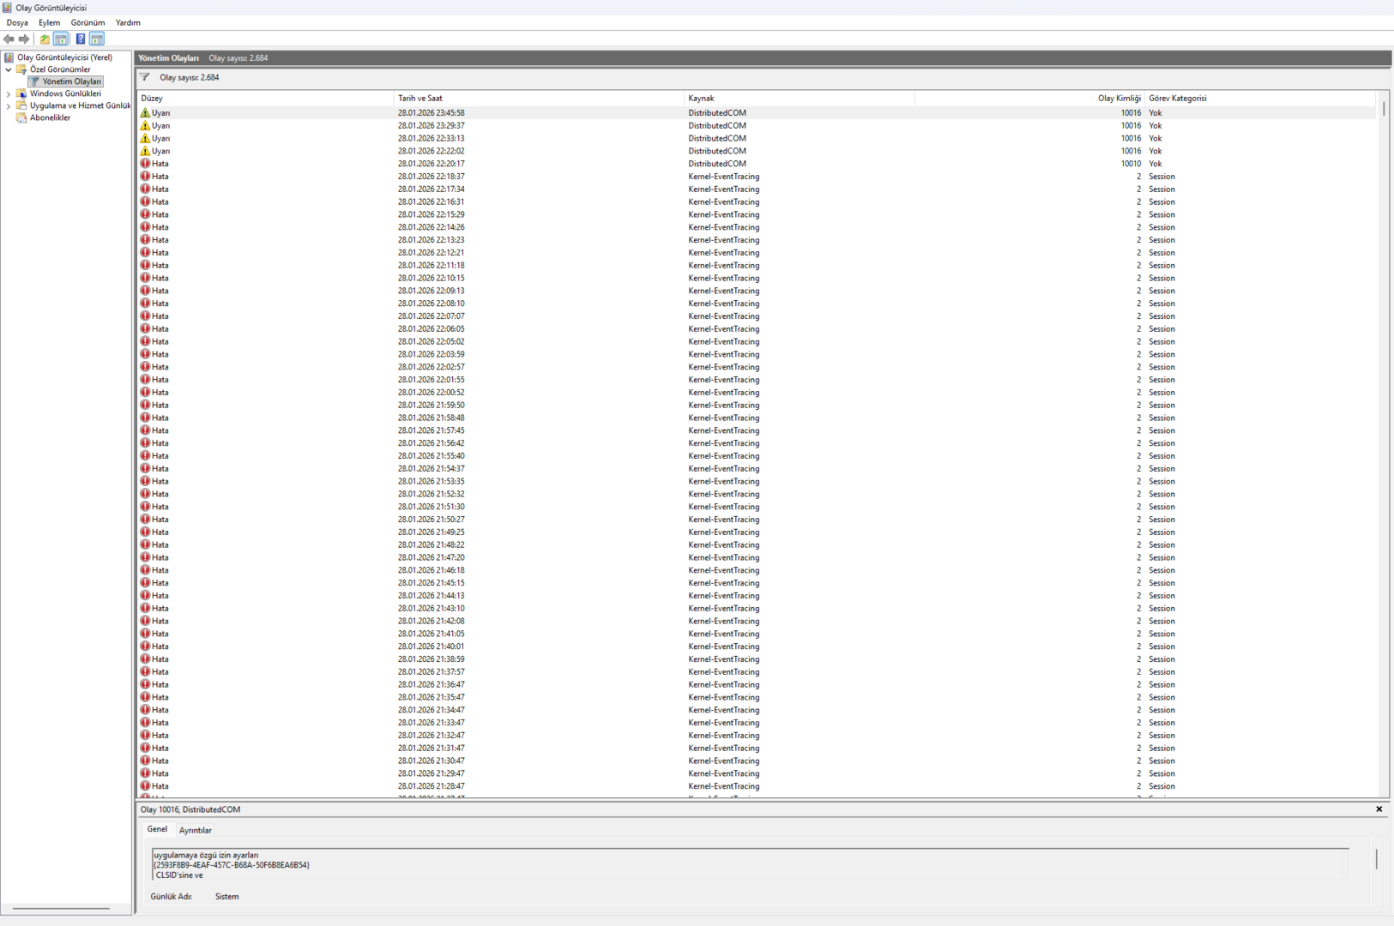Click the CLSID text {2593F8B9-4EAF-457C-B68A-50F6B8EA6B54}

pyautogui.click(x=232, y=865)
